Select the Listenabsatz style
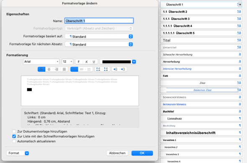Viewport: 247px width, 163px height. click(201, 118)
